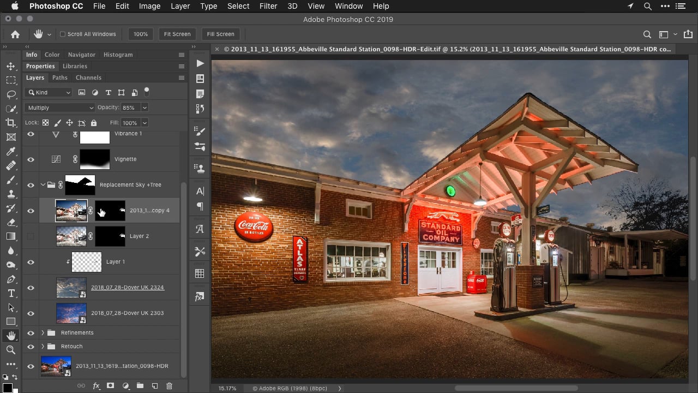Open the Window menu
Image resolution: width=698 pixels, height=393 pixels.
click(348, 6)
